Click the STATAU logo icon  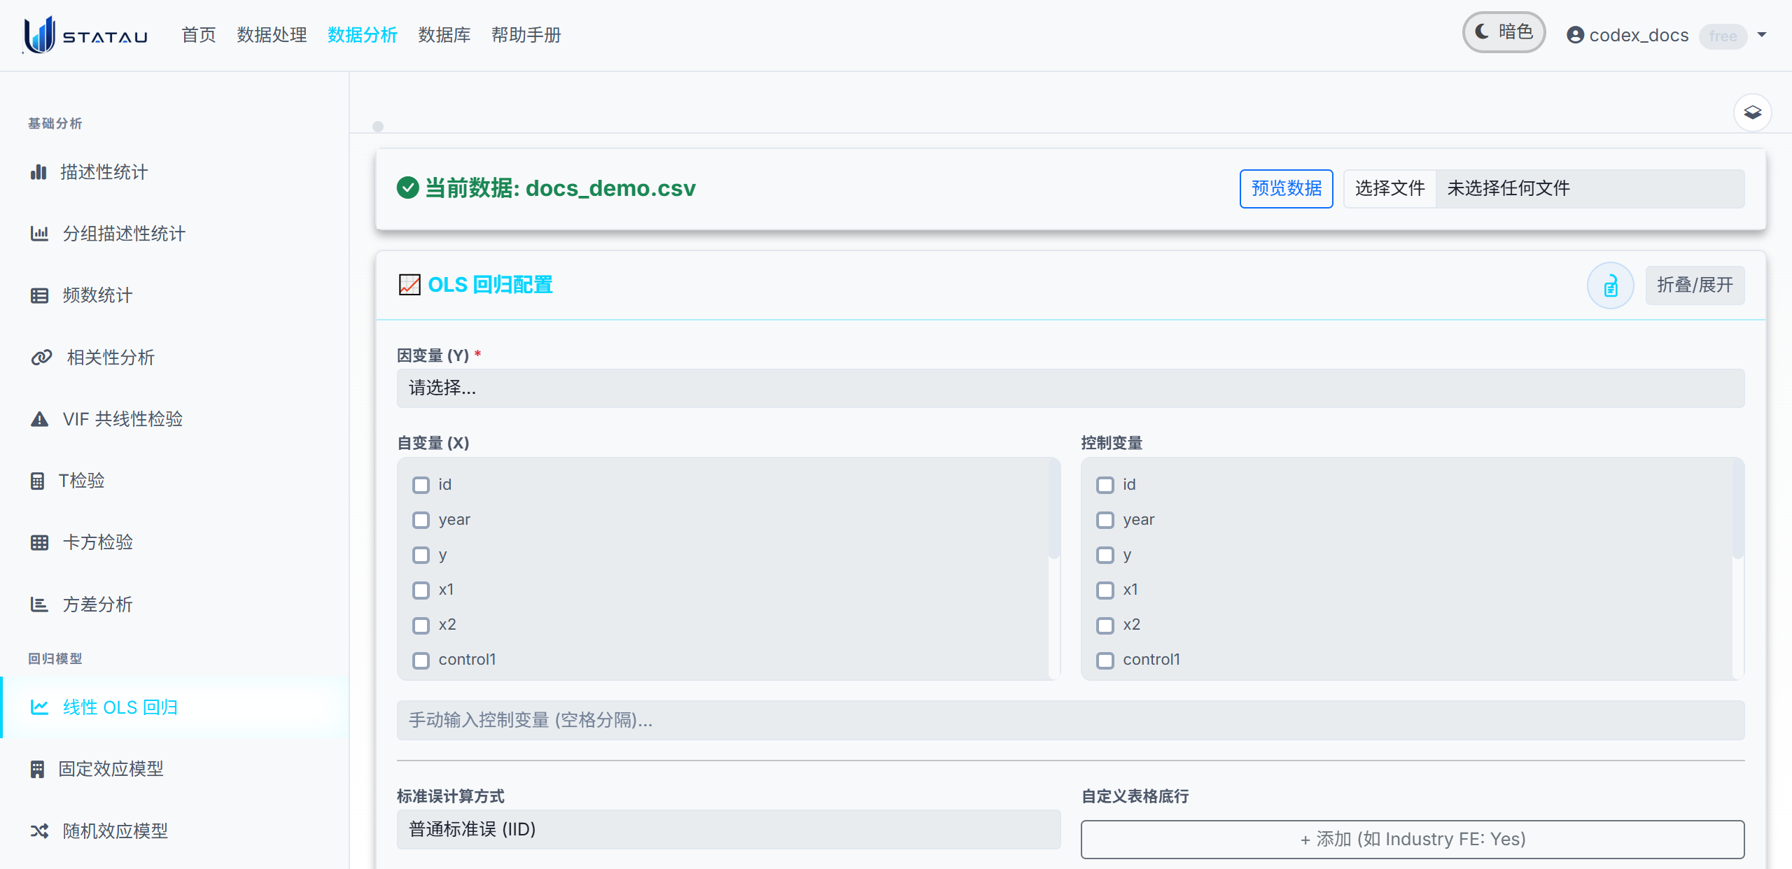tap(39, 35)
